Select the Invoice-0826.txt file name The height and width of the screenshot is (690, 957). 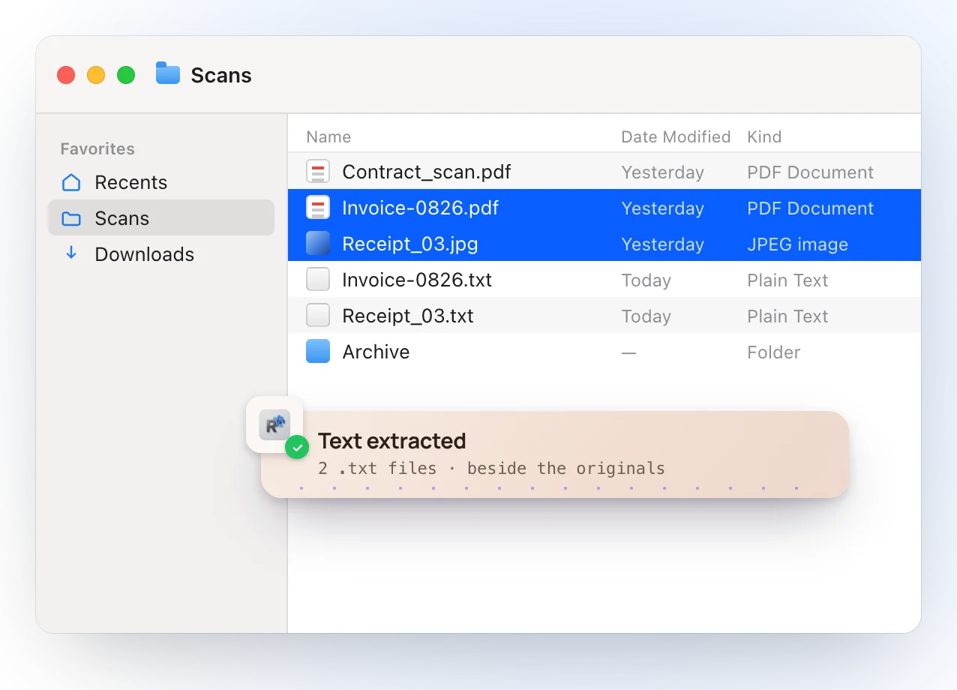click(417, 280)
